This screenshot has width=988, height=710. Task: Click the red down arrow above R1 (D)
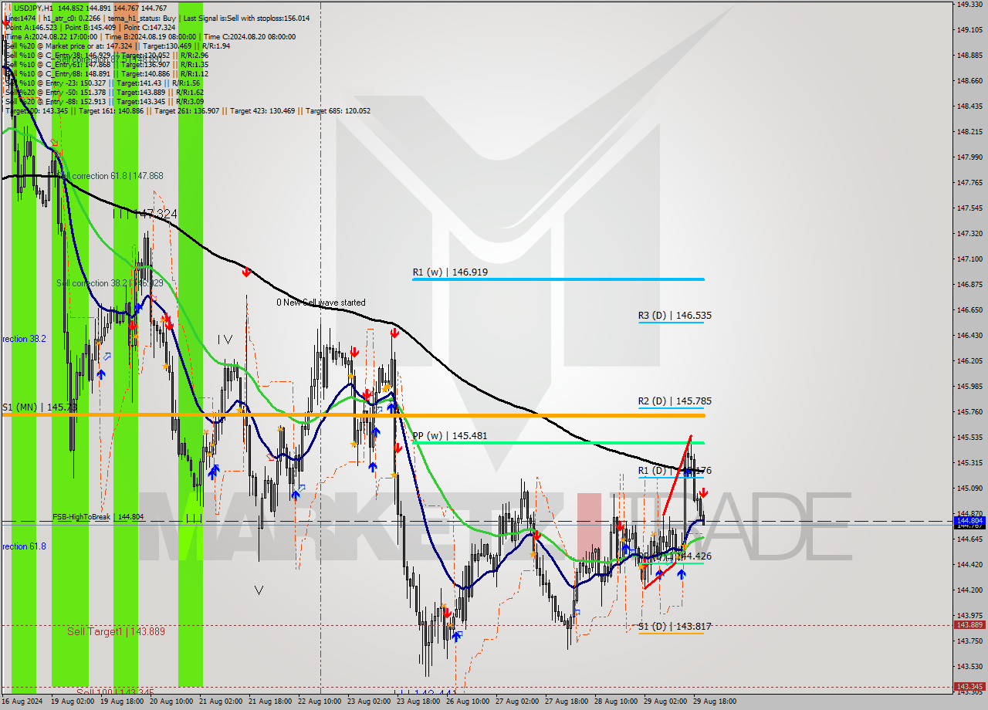(703, 492)
